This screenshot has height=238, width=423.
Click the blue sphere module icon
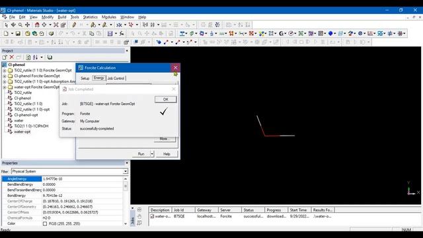tap(330, 34)
